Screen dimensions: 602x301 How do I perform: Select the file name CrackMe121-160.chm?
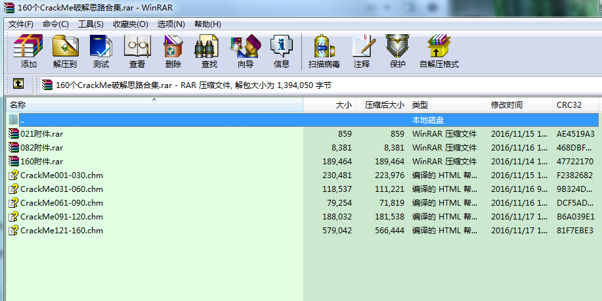[62, 231]
